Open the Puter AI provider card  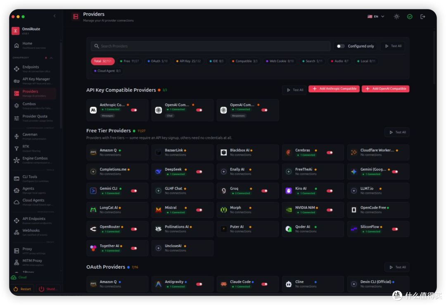[x=247, y=229]
